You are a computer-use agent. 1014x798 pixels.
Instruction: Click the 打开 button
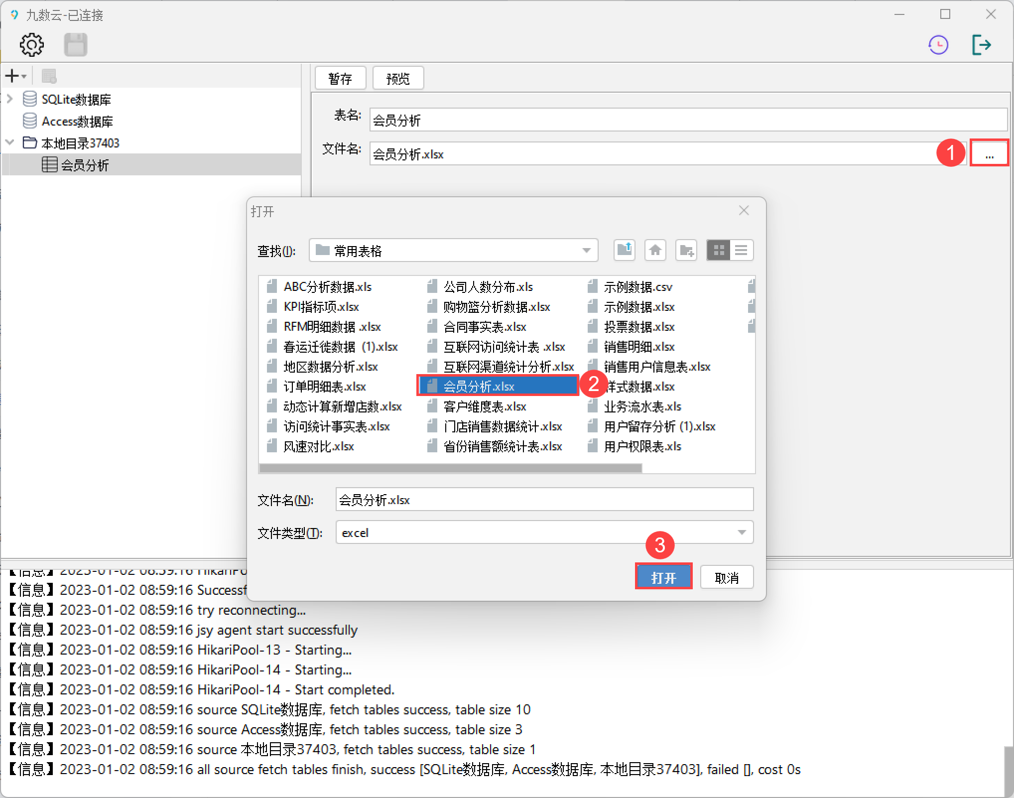[663, 577]
